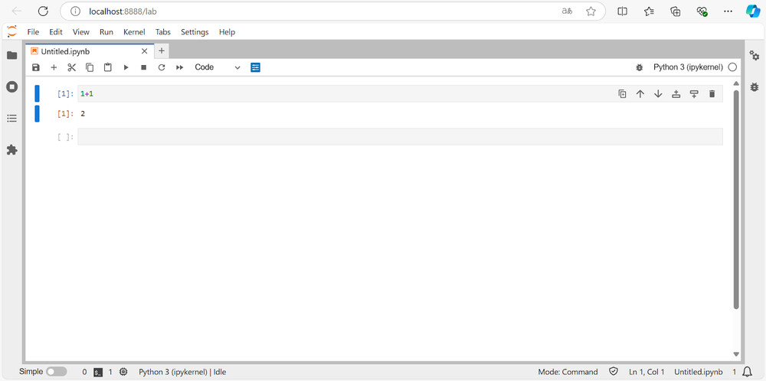766x381 pixels.
Task: Enable the debugger bug icon in notebook toolbar
Action: 640,68
